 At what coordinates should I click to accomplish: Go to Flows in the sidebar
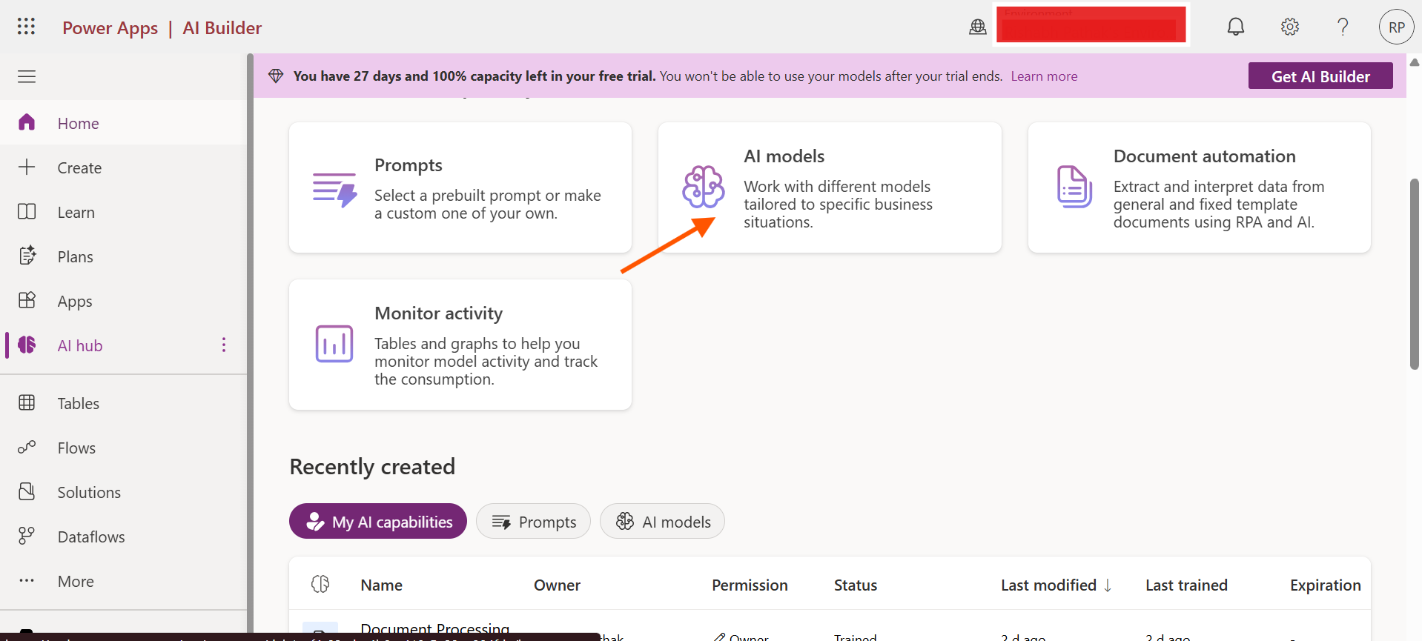tap(76, 448)
